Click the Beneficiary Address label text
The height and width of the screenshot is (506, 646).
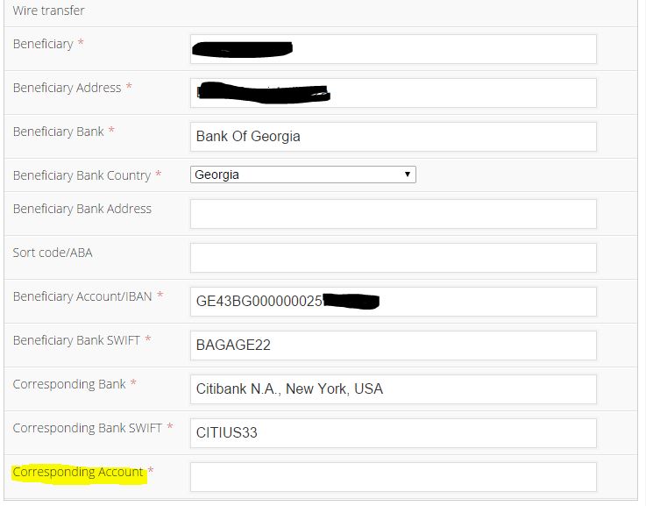67,88
